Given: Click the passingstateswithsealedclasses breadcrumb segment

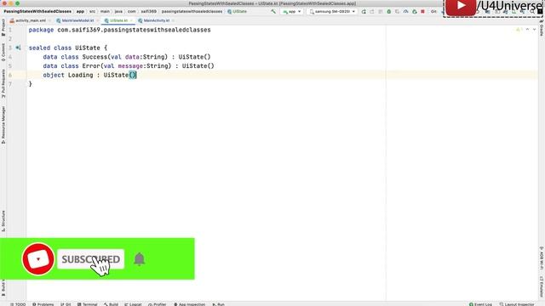Looking at the screenshot, I should [192, 11].
